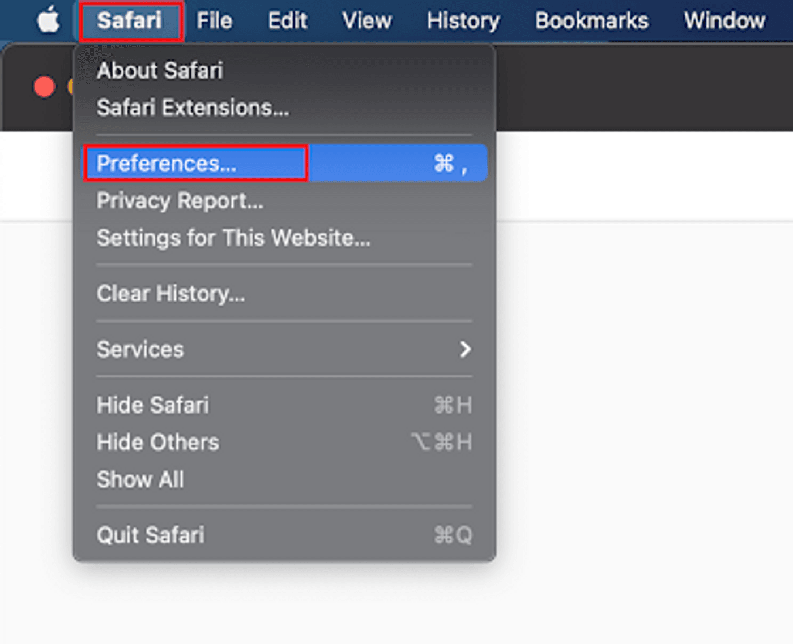
Task: Open Settings for This Website
Action: (234, 238)
